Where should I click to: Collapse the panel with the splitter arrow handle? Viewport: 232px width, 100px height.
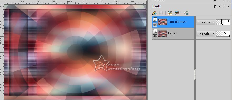[195, 75]
